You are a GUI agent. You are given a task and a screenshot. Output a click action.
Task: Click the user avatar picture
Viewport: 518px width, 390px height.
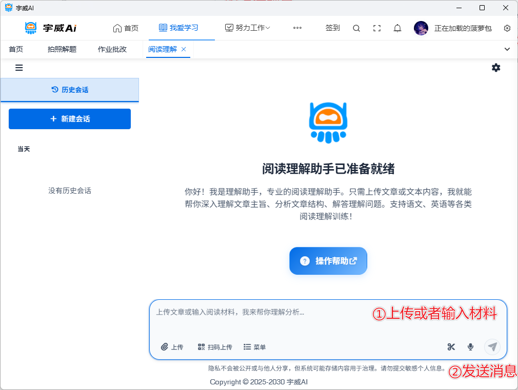[421, 28]
